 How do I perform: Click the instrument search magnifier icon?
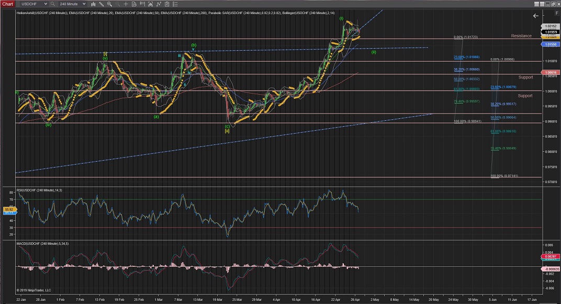[x=52, y=4]
